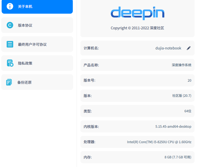Click the Copyright © 2011-2022 深度社区 text
Viewport: 198px width, 167px height.
137,28
